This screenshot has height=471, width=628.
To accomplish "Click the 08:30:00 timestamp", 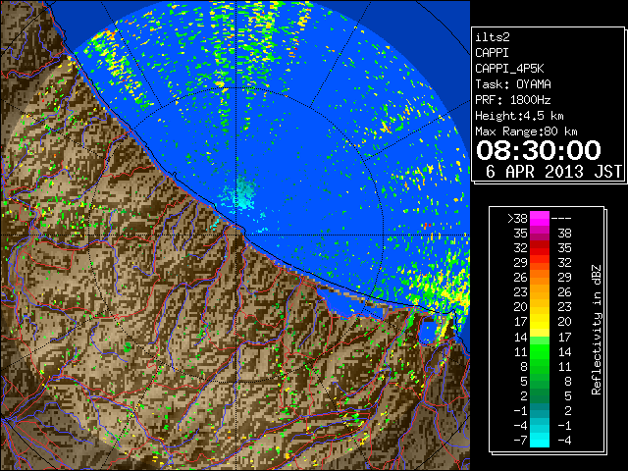I will click(539, 150).
